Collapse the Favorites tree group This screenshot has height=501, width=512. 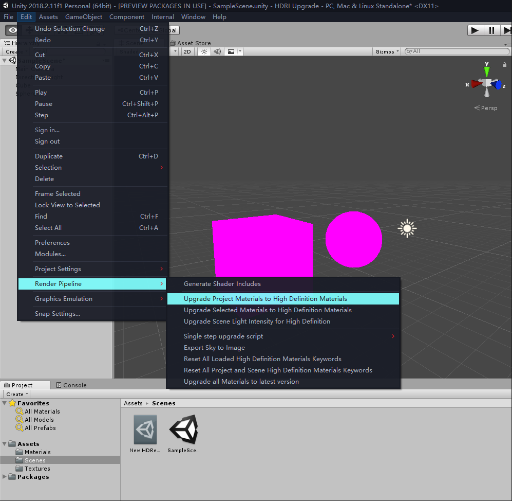4,403
